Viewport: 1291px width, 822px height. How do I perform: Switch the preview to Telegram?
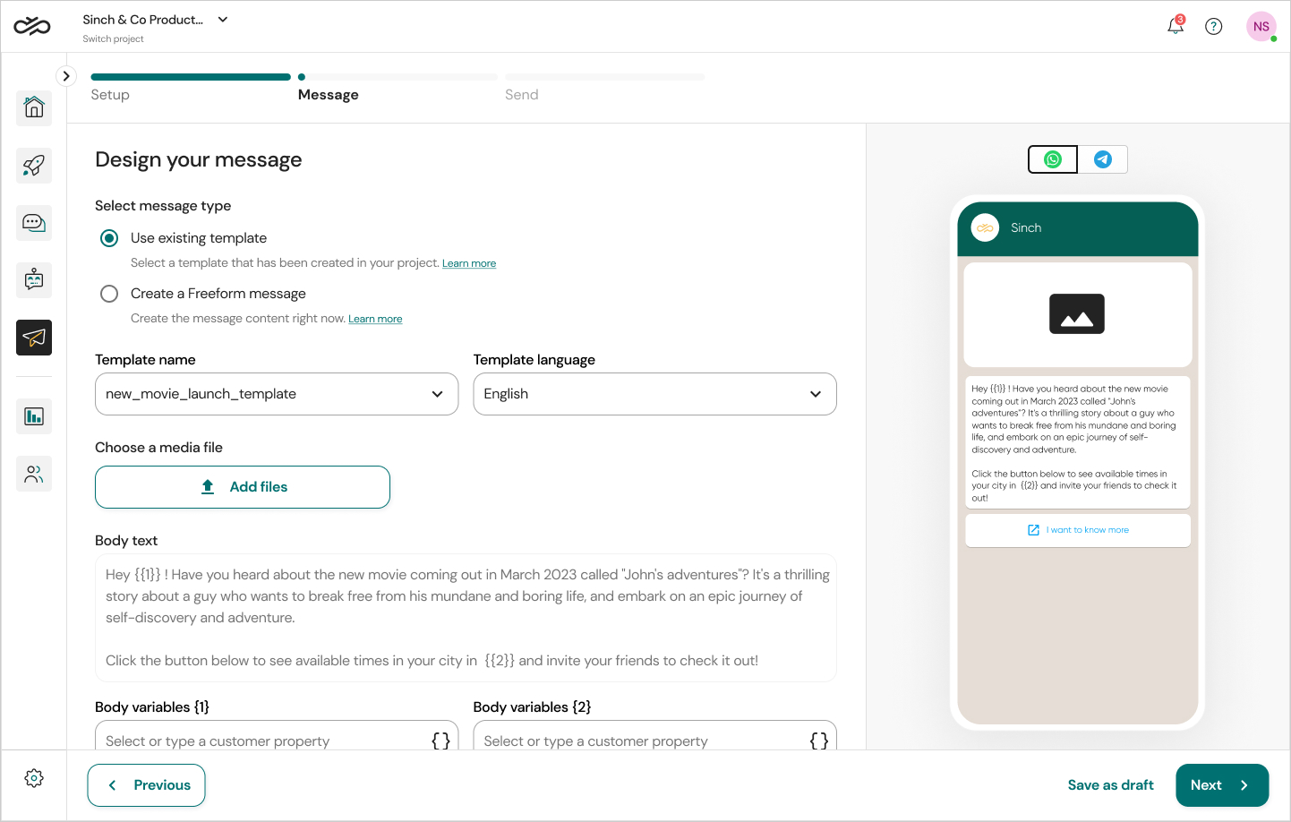click(1102, 158)
